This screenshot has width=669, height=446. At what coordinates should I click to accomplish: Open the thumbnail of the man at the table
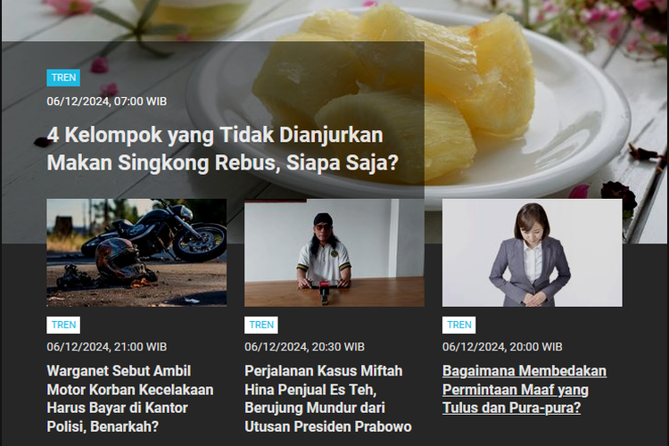click(334, 252)
